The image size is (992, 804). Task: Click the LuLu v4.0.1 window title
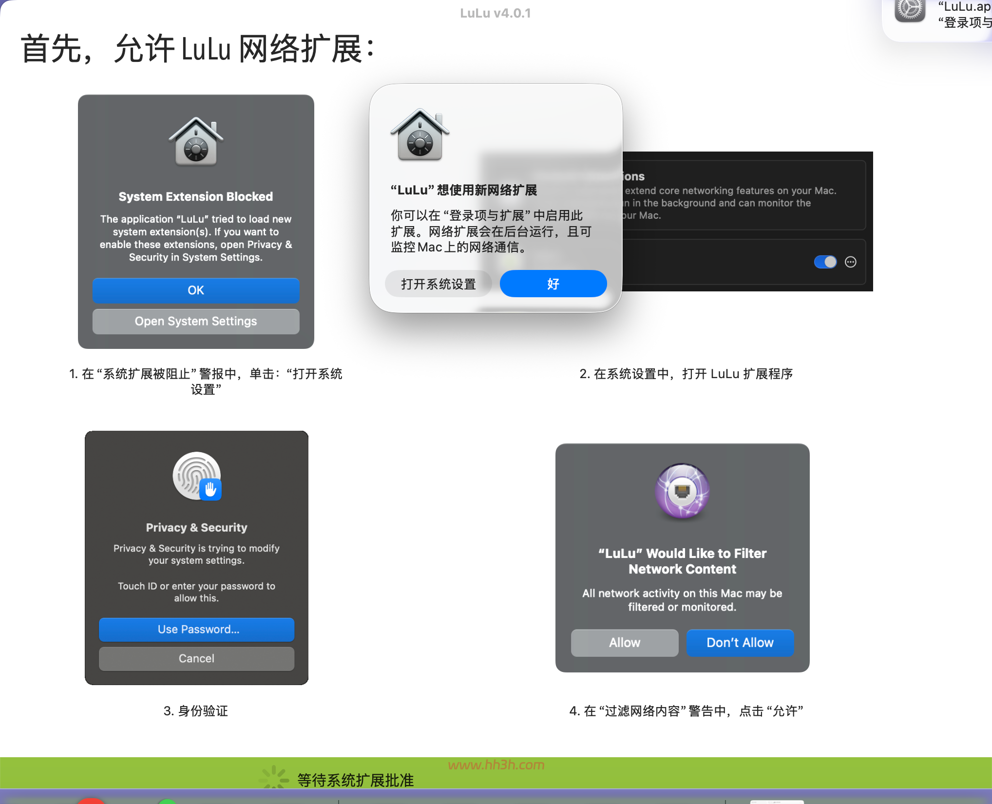pos(496,13)
